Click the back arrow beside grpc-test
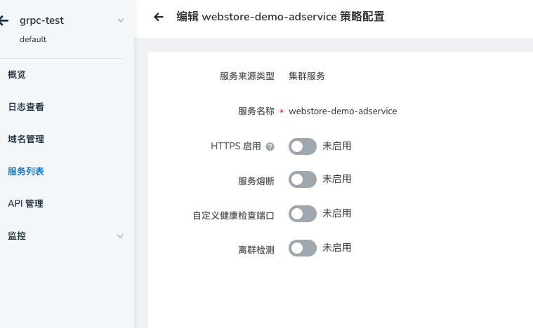The width and height of the screenshot is (533, 328). click(4, 20)
